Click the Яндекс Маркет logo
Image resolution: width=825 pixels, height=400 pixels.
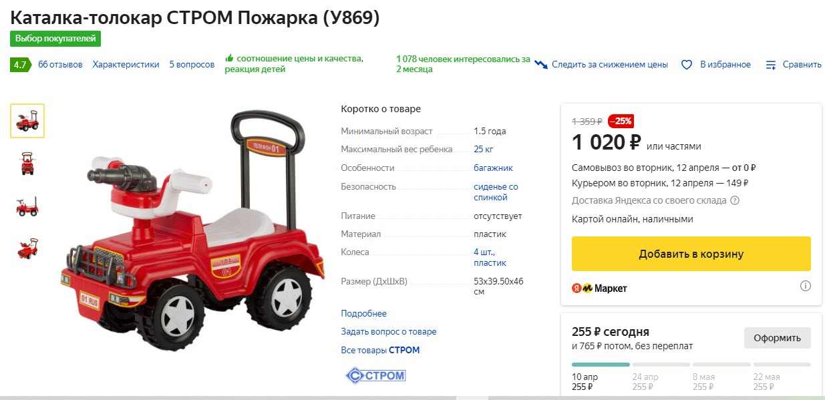(599, 287)
